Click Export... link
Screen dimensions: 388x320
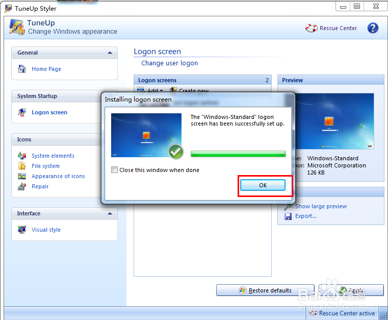point(305,216)
